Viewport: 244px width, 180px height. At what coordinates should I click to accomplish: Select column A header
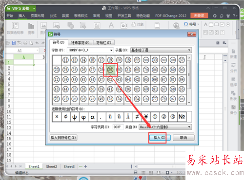pyautogui.click(x=24, y=57)
